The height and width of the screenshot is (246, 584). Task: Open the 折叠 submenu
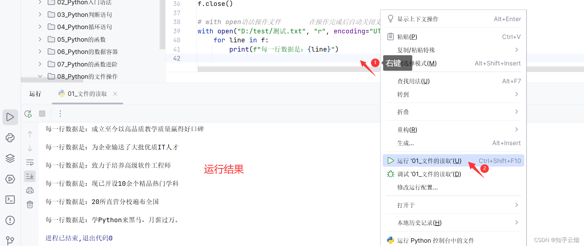453,112
